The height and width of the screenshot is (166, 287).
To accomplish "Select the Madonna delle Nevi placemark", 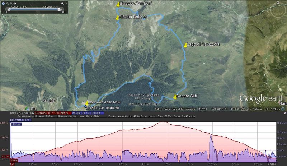I will tap(86, 103).
